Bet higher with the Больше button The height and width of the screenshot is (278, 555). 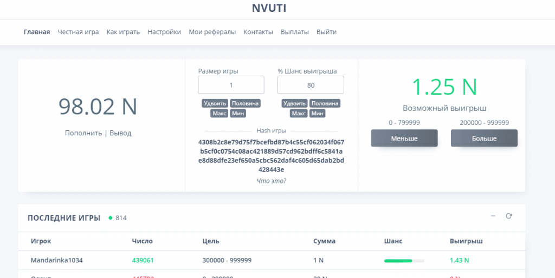pos(484,138)
